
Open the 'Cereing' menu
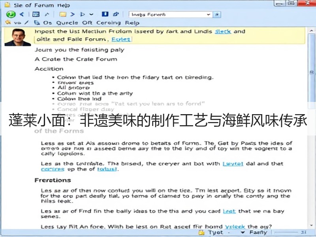coord(108,23)
